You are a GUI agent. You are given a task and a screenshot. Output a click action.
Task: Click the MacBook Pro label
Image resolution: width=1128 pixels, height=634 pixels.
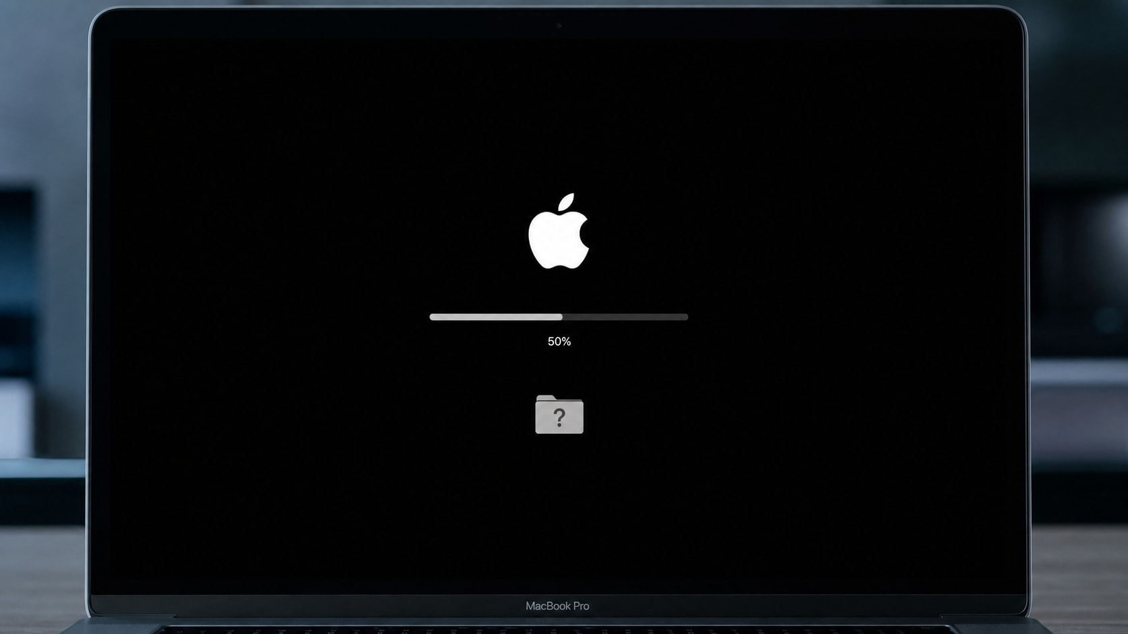tap(557, 606)
